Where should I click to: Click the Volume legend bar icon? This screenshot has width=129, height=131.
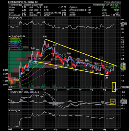(9, 49)
